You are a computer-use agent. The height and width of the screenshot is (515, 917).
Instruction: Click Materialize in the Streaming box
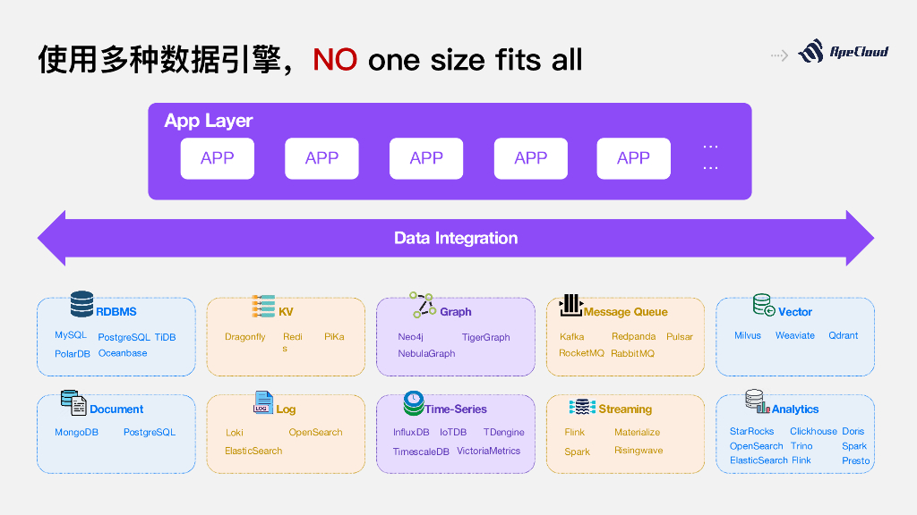tap(637, 433)
